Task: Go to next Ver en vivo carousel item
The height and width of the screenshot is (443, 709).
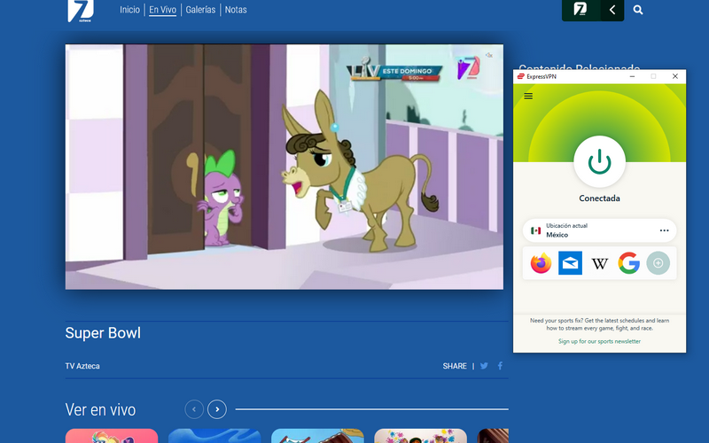Action: pos(217,409)
